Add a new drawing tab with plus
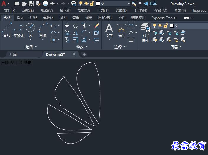 84,54
